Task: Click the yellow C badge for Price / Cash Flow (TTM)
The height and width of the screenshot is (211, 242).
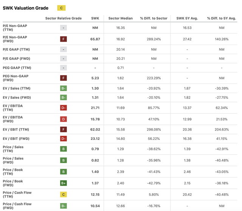Action: (x=64, y=194)
